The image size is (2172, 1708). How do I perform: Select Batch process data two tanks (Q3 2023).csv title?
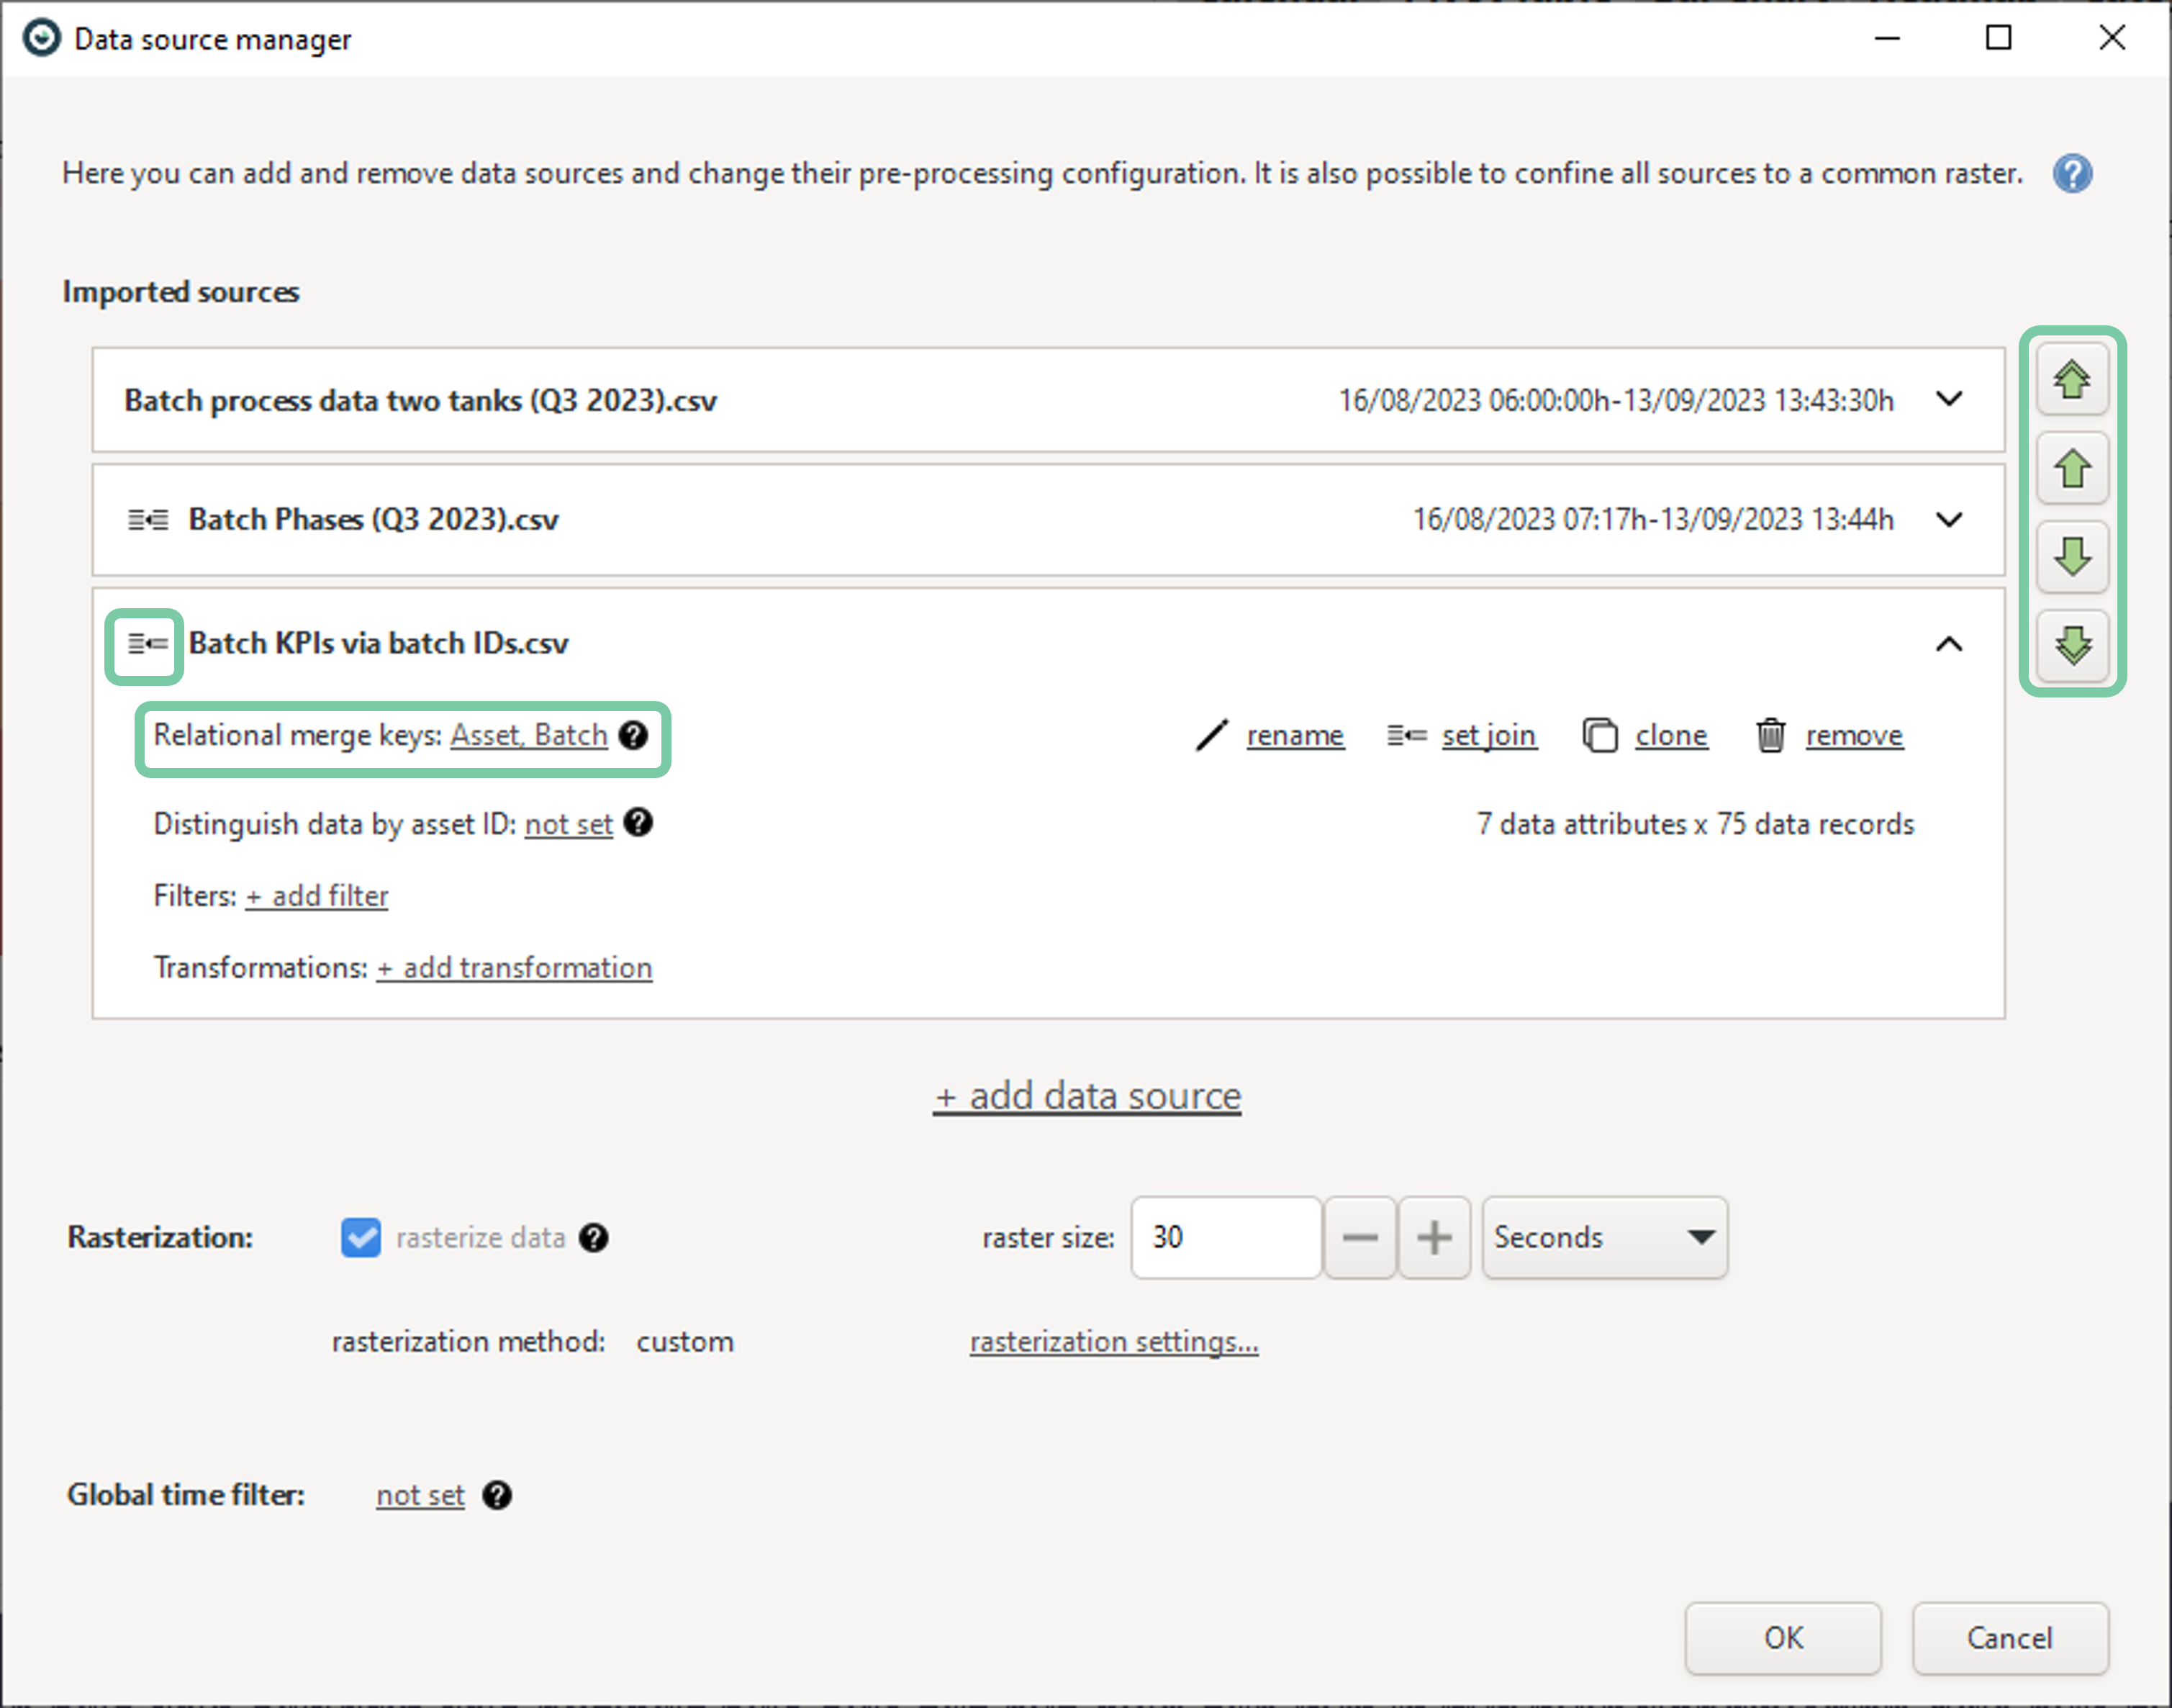(420, 400)
